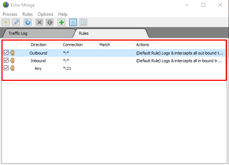Open the Process menu
The height and width of the screenshot is (165, 229).
tap(10, 14)
